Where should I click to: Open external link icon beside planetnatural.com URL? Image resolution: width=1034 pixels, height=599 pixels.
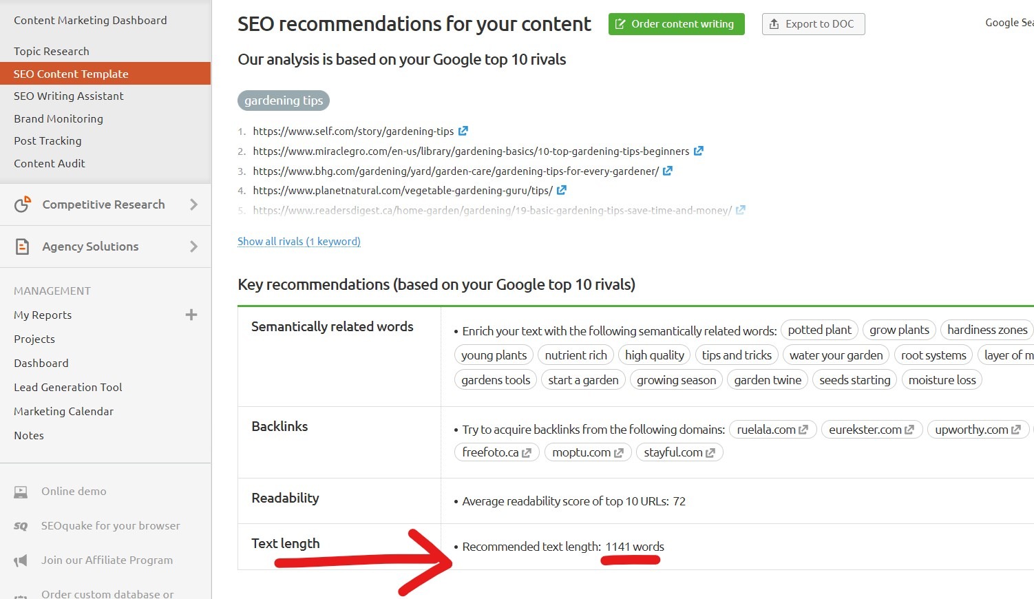562,190
